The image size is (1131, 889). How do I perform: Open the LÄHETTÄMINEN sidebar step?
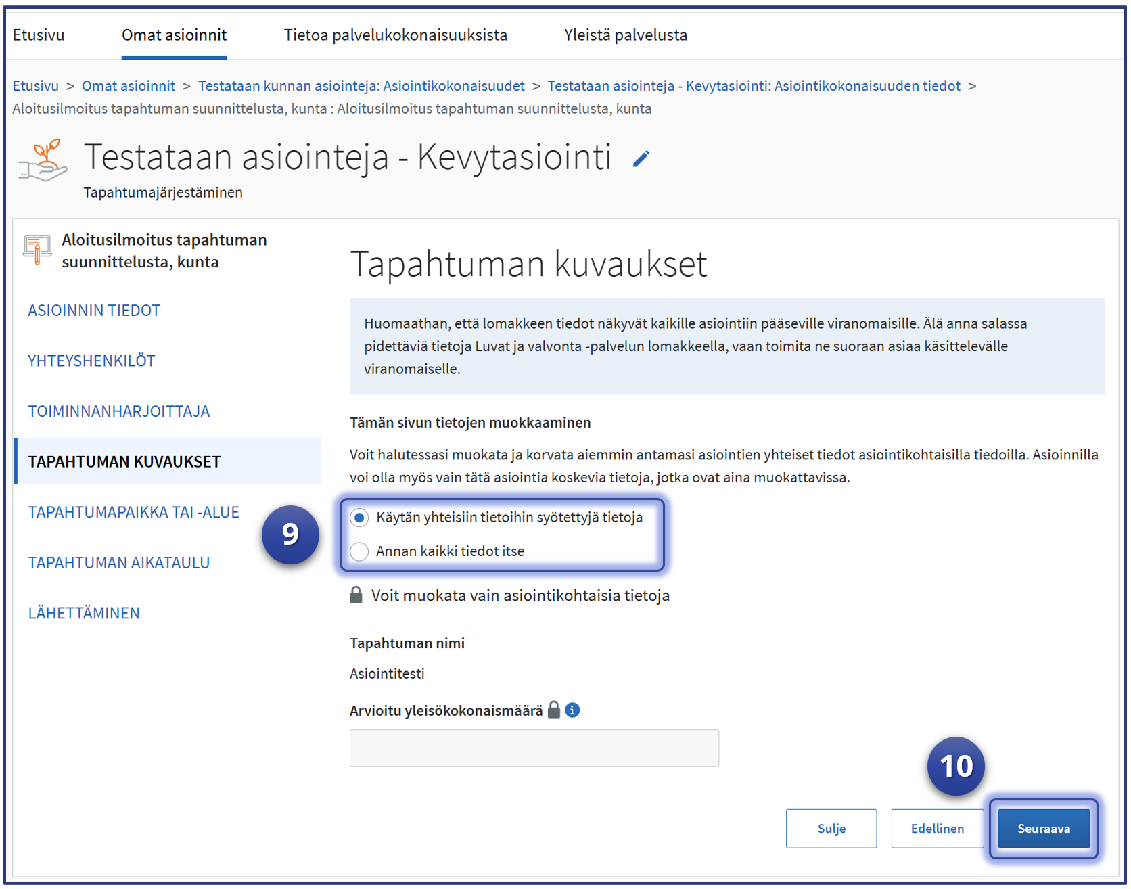(x=84, y=614)
